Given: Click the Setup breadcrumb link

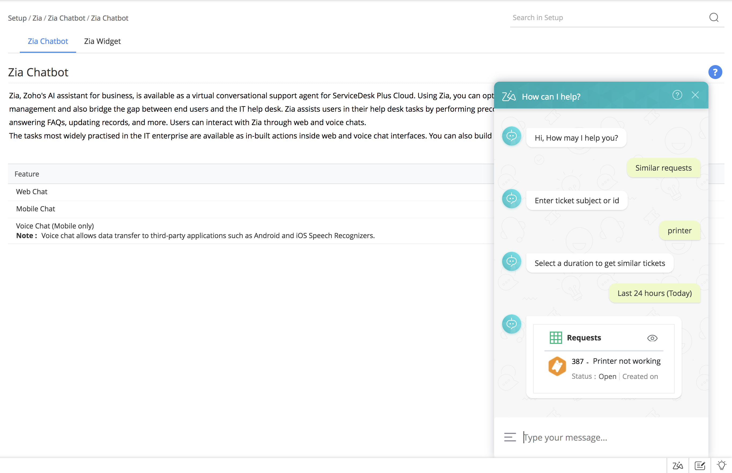Looking at the screenshot, I should tap(17, 18).
